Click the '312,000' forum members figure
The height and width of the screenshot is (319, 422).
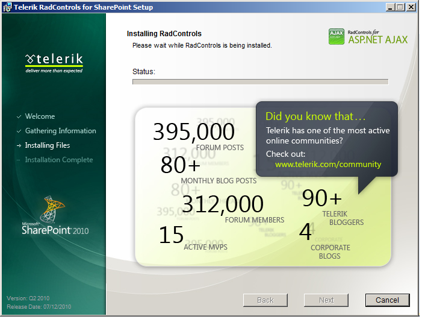(223, 204)
